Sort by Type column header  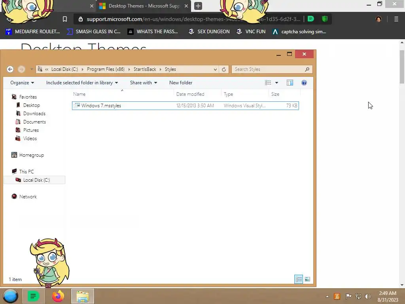(245, 94)
